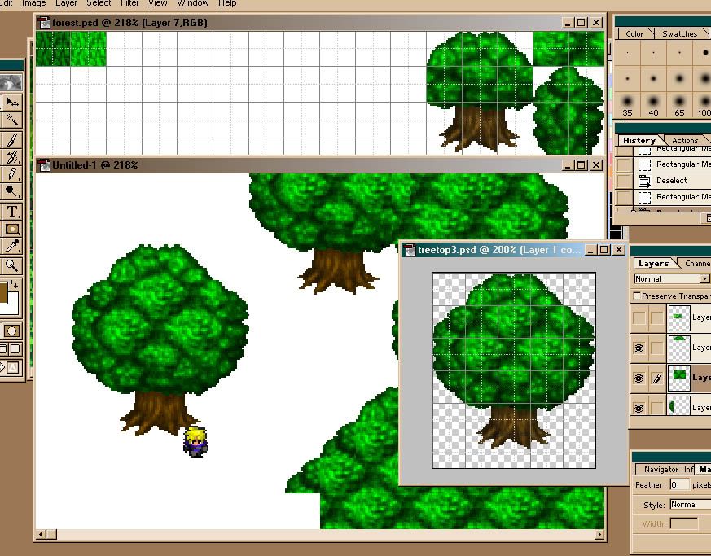Open the Image menu
This screenshot has width=711, height=556.
(33, 3)
